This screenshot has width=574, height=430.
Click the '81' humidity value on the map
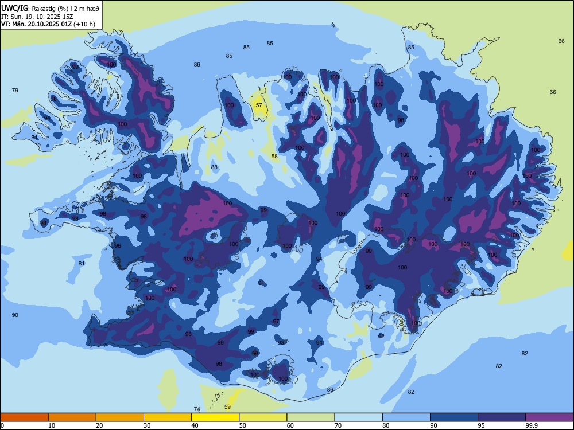(x=82, y=264)
